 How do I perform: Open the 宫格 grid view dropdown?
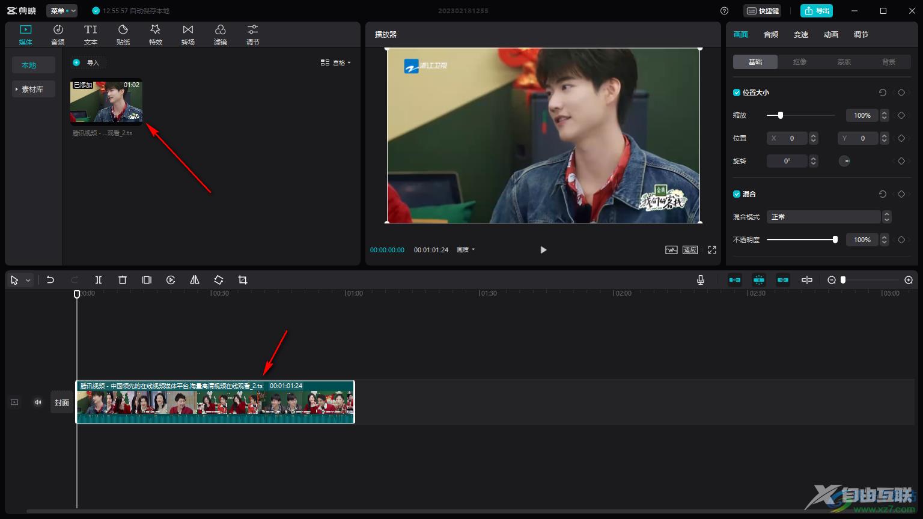336,62
